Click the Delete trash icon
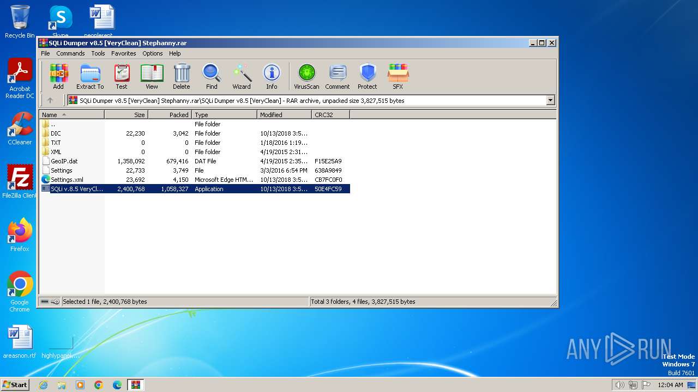698x392 pixels. coord(182,76)
